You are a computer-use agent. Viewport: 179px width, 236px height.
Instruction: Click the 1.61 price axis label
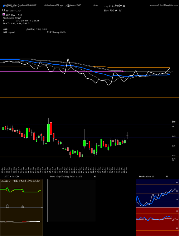coord(174,127)
